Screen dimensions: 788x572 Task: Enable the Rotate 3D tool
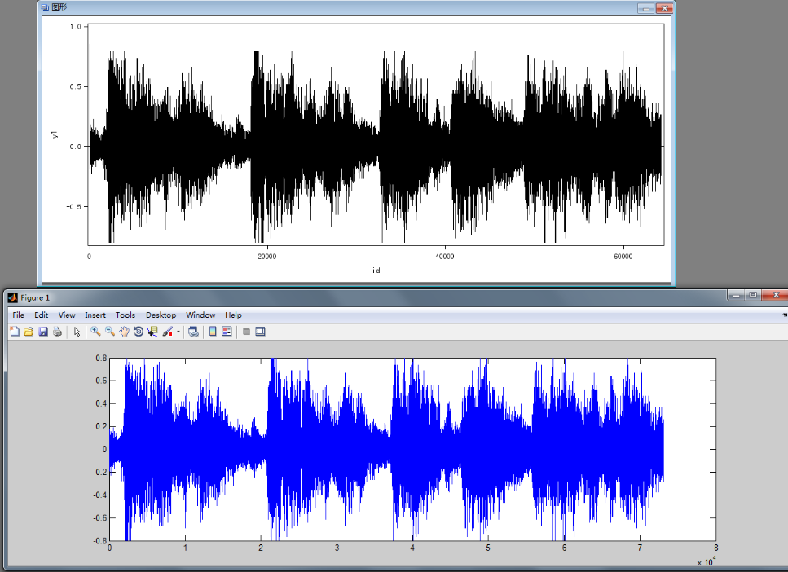tap(139, 332)
